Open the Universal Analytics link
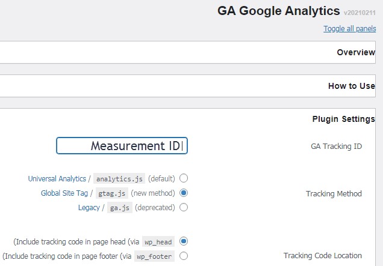Image resolution: width=383 pixels, height=266 pixels. click(57, 179)
